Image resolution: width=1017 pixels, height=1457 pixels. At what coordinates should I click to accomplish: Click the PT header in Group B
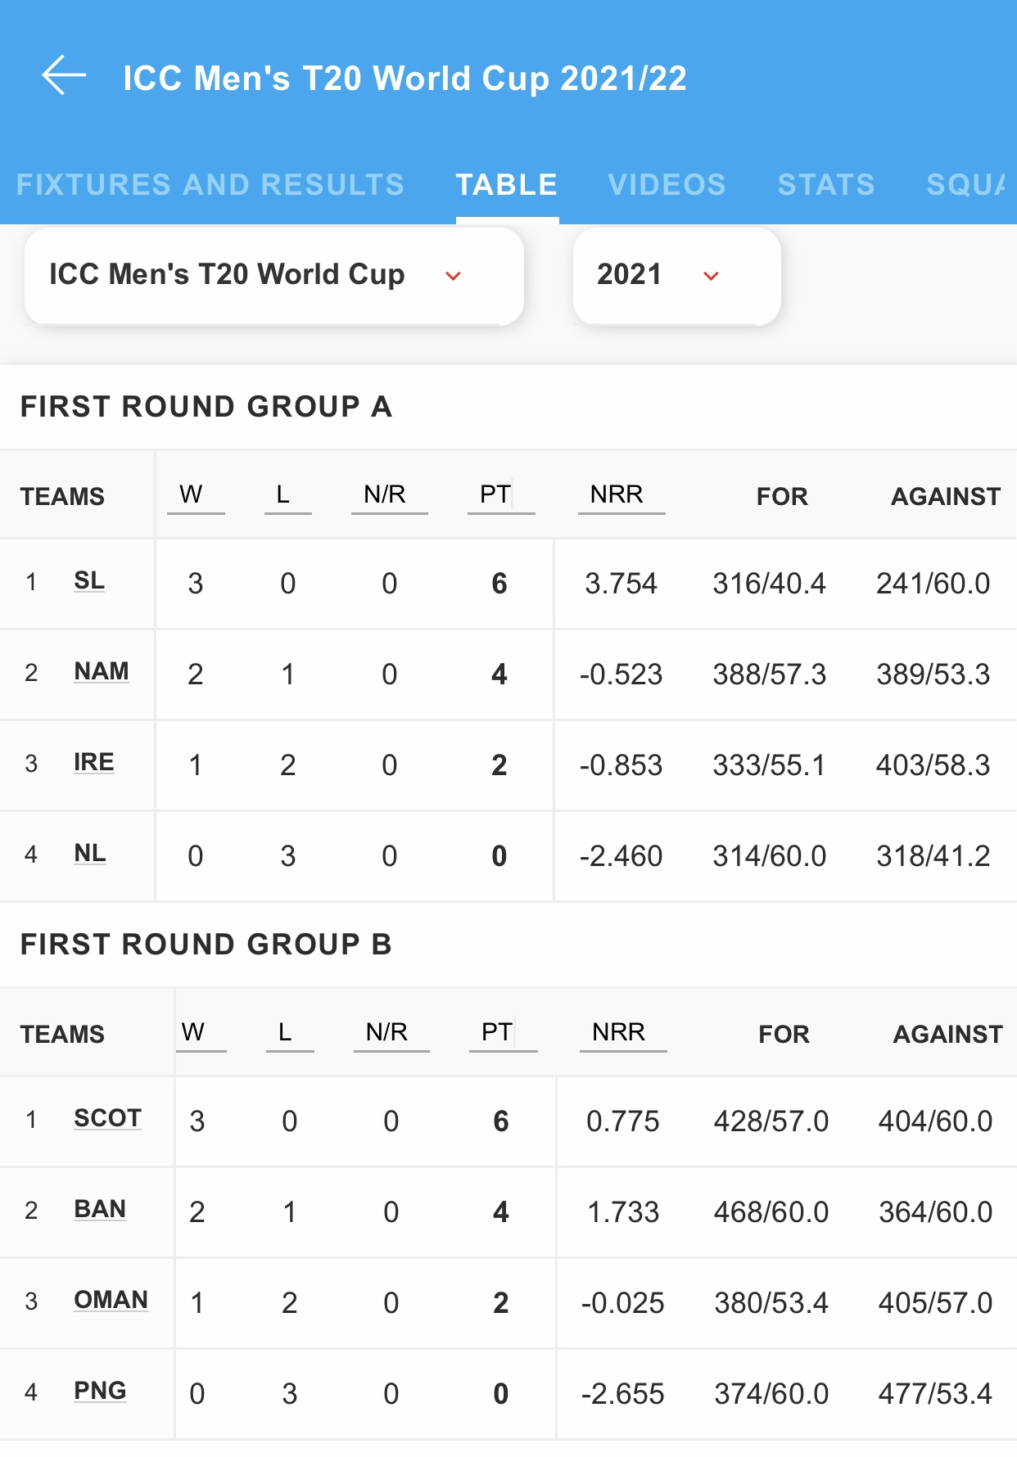498,1033
